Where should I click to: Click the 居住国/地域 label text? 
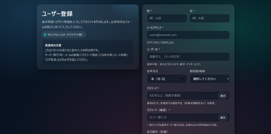(x=197, y=71)
